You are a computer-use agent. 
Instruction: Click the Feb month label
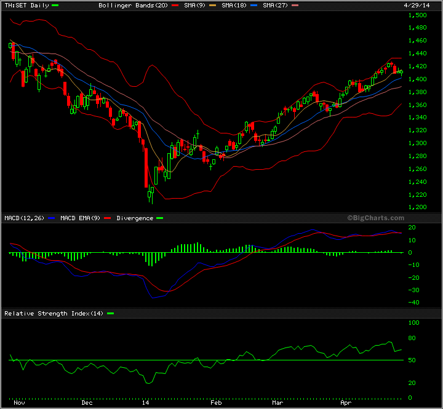pos(216,403)
